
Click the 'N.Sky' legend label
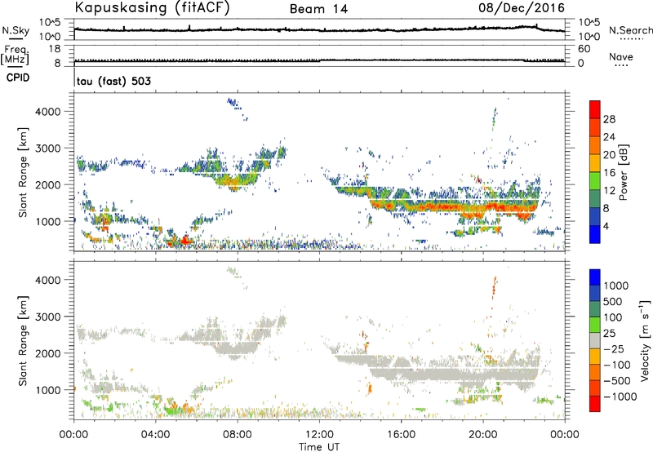[x=16, y=30]
